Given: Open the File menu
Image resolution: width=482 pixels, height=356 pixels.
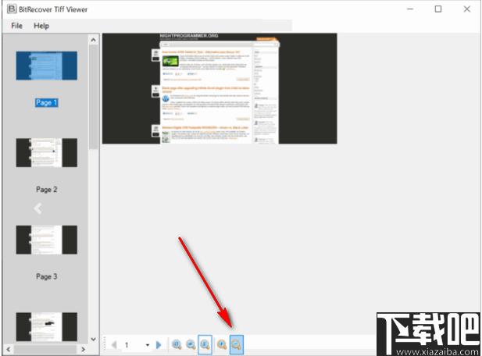Looking at the screenshot, I should pos(16,26).
